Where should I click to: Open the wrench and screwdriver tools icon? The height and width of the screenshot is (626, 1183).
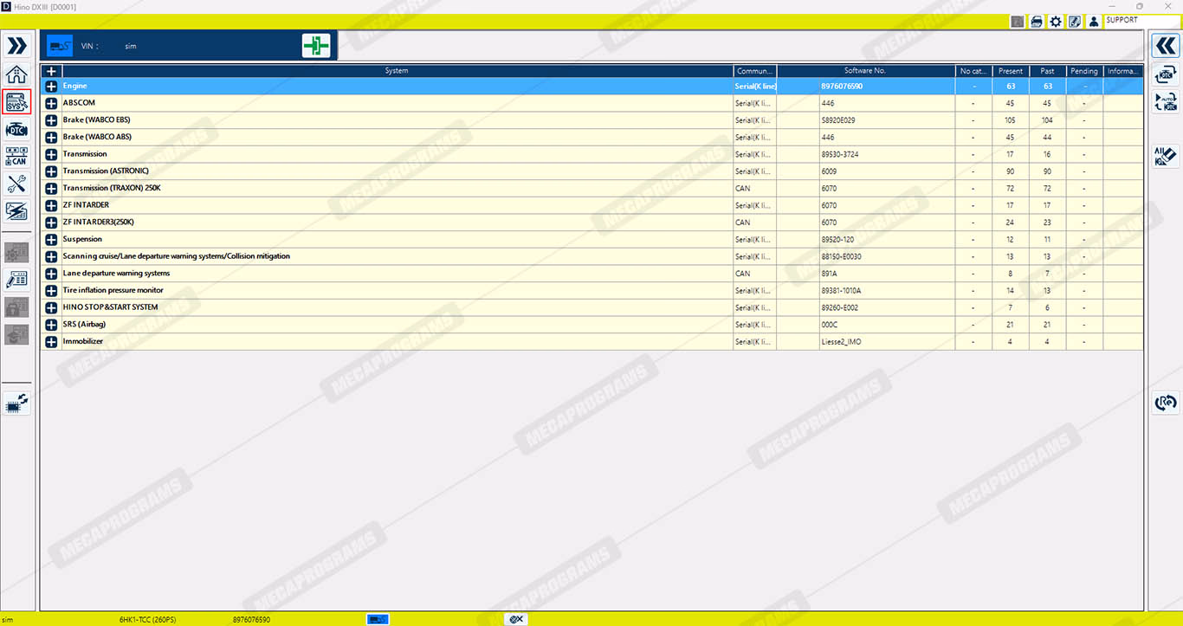tap(16, 184)
